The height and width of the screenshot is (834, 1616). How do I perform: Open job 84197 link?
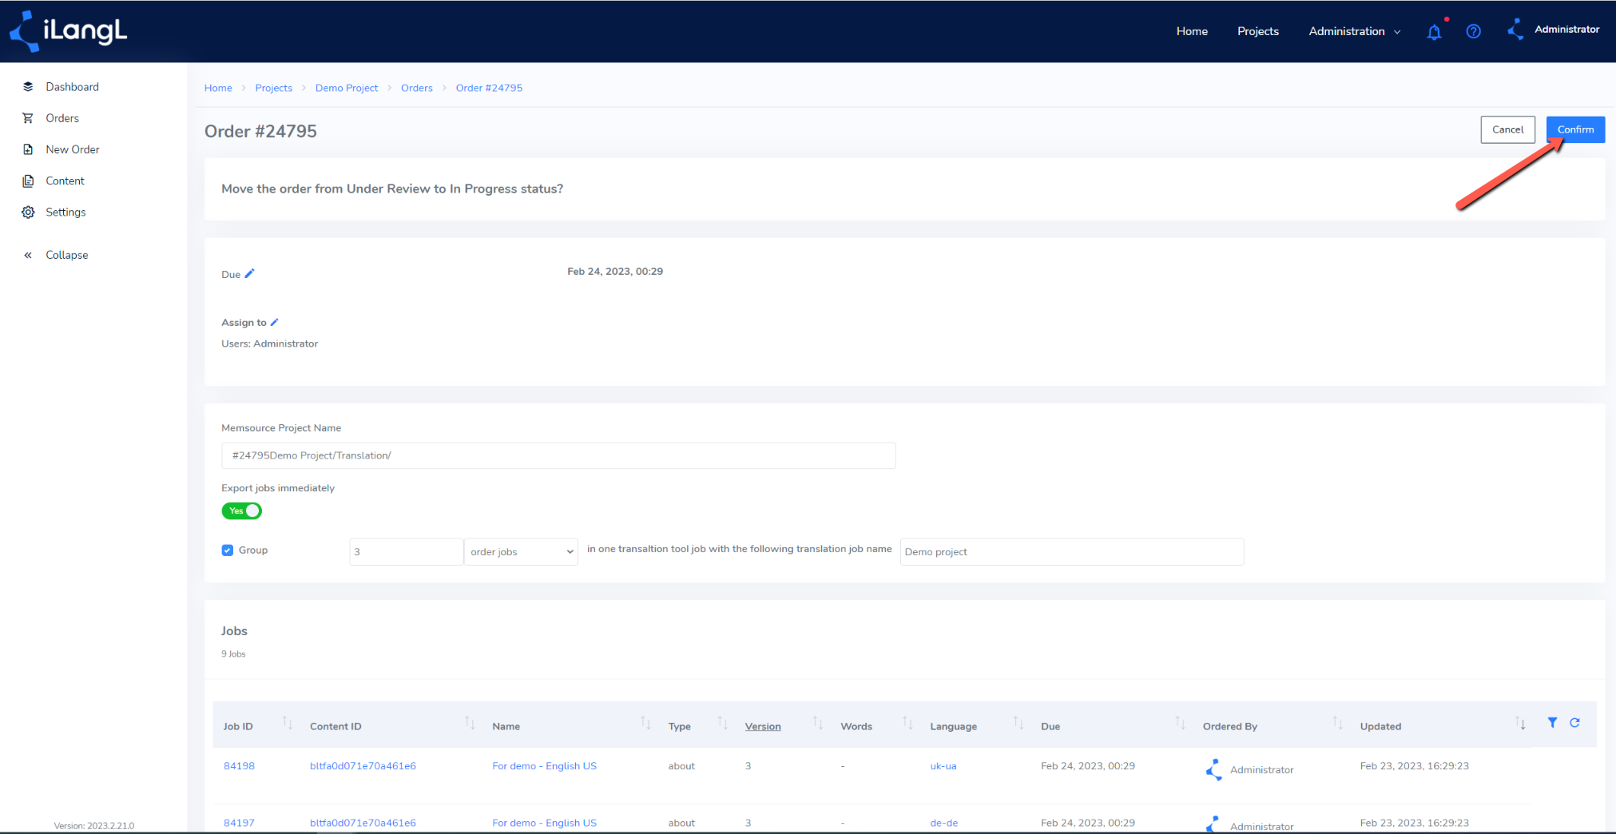tap(239, 822)
